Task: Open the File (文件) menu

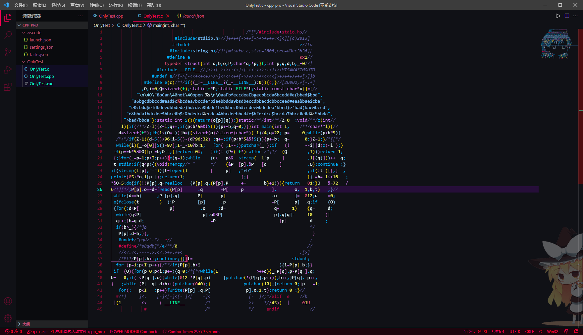Action: coord(21,5)
